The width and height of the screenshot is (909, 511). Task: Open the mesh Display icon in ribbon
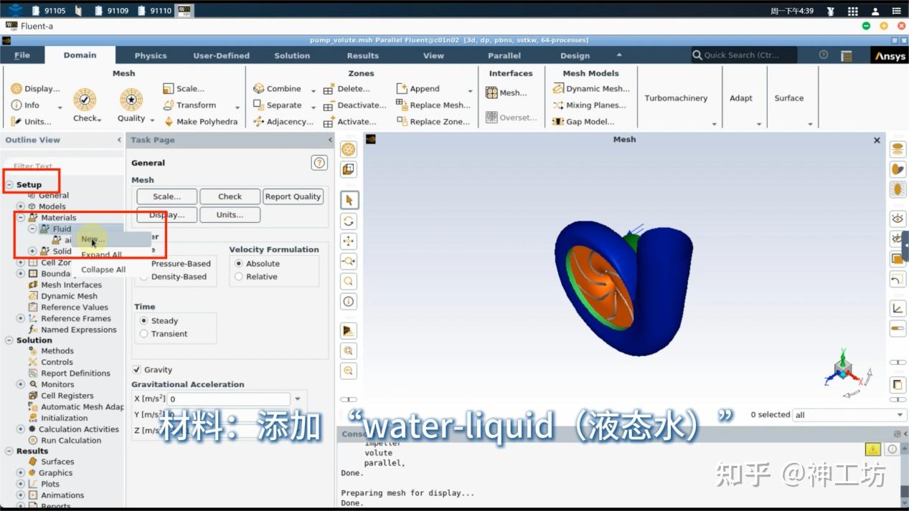pos(16,89)
